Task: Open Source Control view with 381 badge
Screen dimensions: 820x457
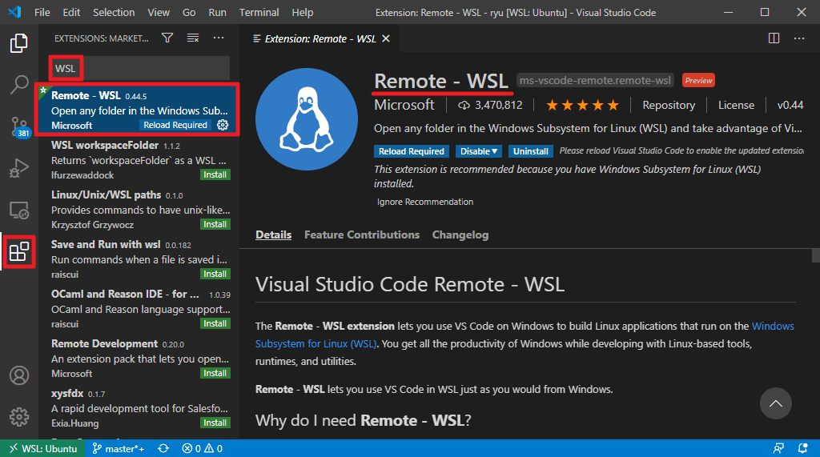Action: point(19,126)
